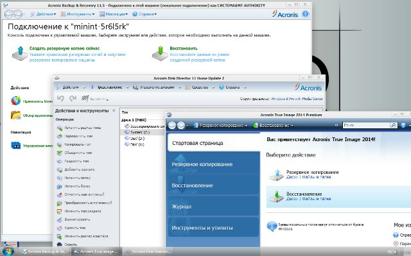
Task: Click 'Отметить как активный' operation
Action: 84,194
